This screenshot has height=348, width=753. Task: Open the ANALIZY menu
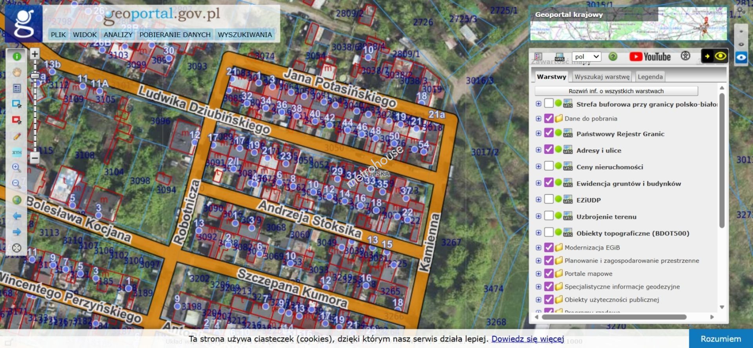pyautogui.click(x=118, y=35)
